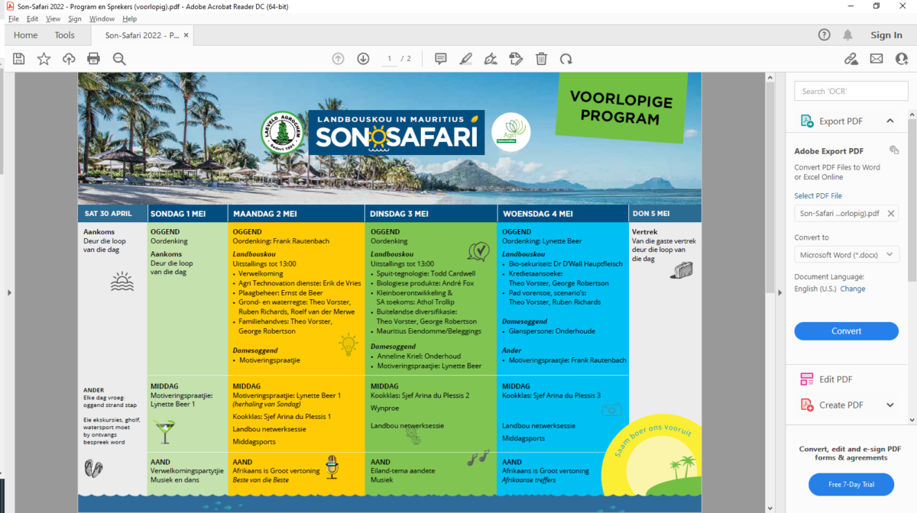Screen dimensions: 917x513
Task: Open the notifications bell
Action: (847, 35)
